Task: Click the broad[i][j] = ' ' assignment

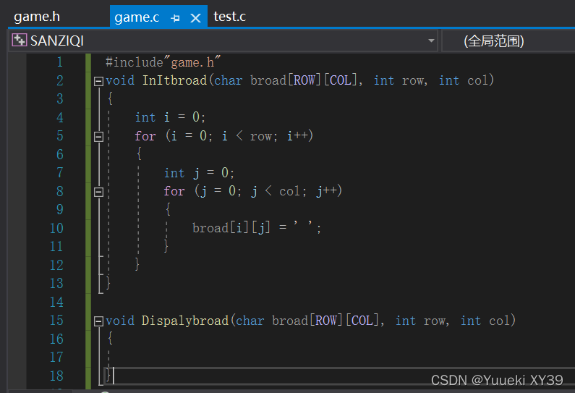Action: (257, 228)
